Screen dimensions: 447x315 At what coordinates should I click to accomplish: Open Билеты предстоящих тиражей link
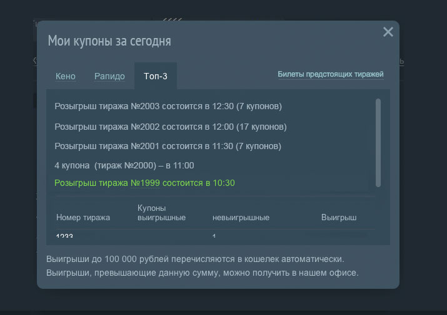[330, 74]
